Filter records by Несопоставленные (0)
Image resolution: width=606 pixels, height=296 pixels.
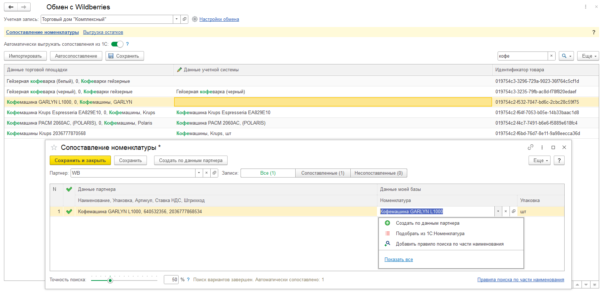click(x=379, y=173)
